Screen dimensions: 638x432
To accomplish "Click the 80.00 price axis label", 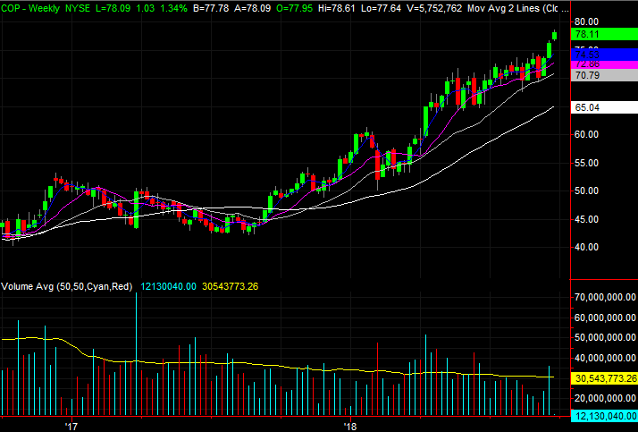I will pos(587,21).
